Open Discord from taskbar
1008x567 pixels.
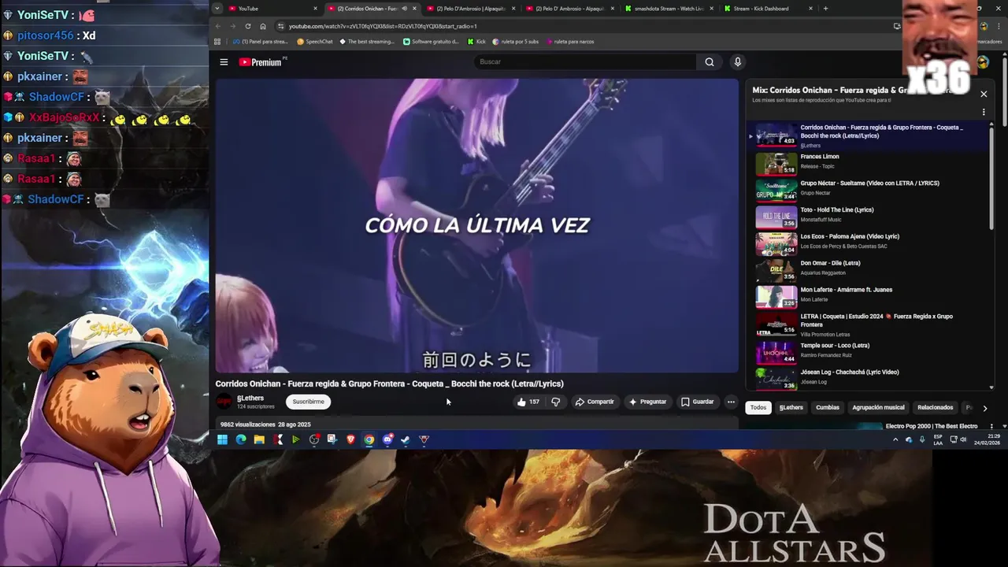[x=387, y=439]
